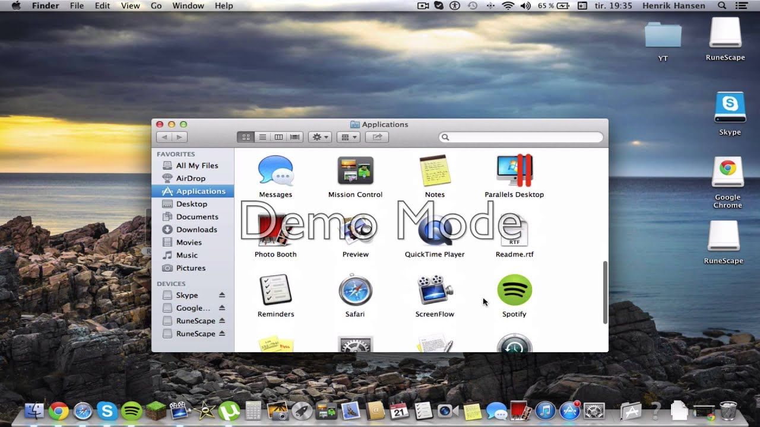
Task: Click the Henrik Hansen user menu
Action: (673, 6)
